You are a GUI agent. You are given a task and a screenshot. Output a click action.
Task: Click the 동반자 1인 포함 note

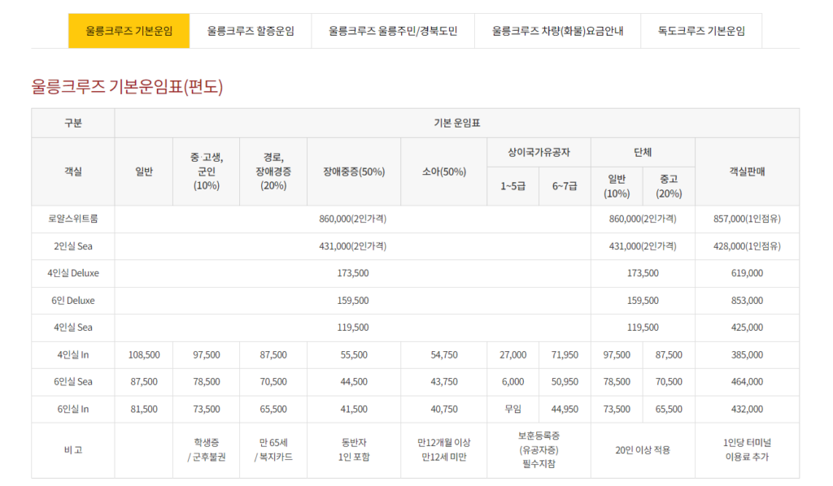pos(354,450)
